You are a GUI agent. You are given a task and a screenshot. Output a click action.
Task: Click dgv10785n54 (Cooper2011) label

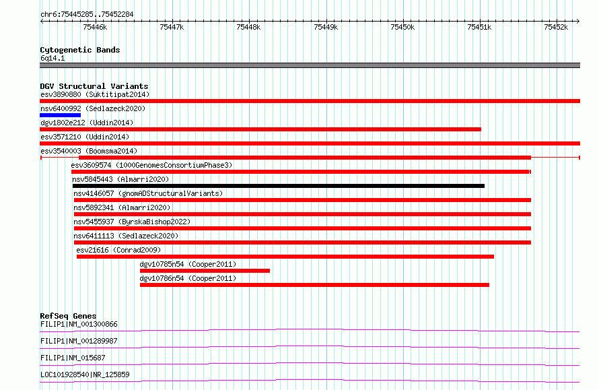188,264
